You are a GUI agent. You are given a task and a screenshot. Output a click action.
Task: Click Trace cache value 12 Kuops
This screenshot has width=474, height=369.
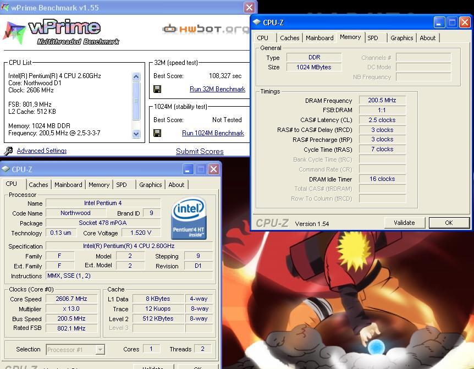[x=158, y=309]
